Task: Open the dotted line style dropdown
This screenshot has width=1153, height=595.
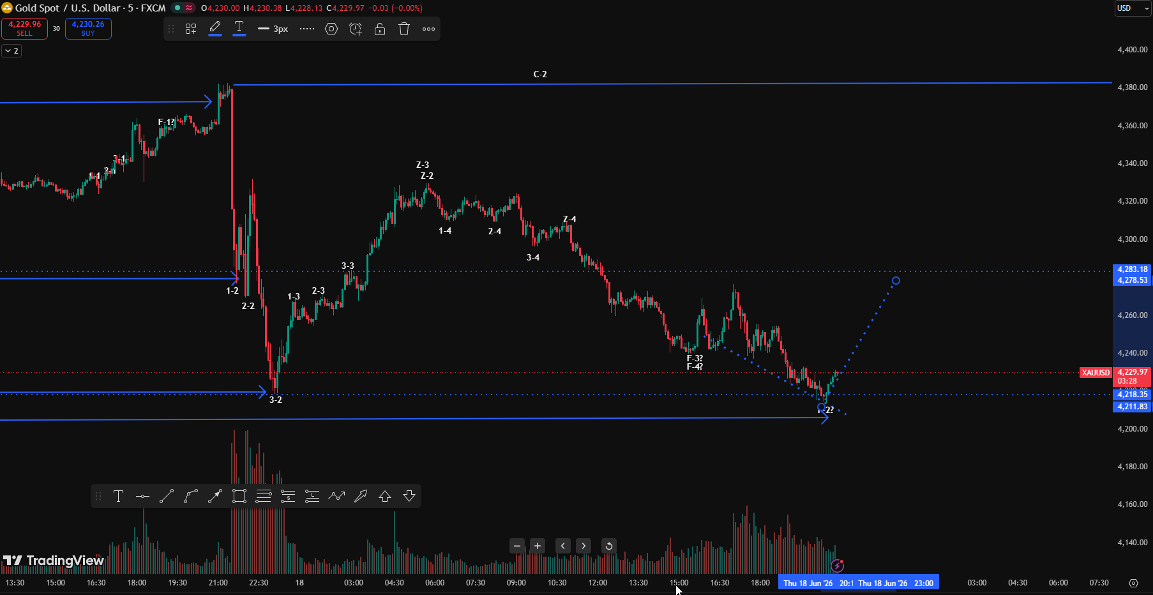Action: [x=307, y=29]
